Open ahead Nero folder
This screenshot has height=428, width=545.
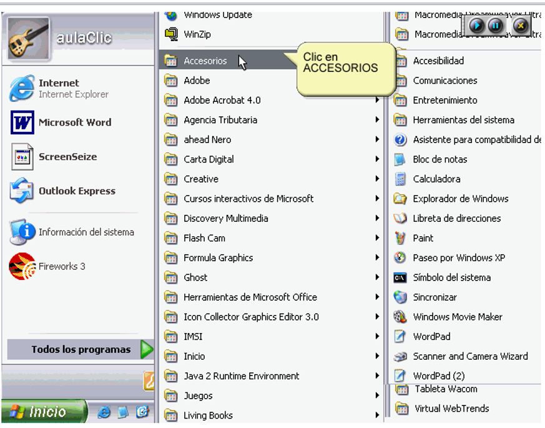click(272, 139)
